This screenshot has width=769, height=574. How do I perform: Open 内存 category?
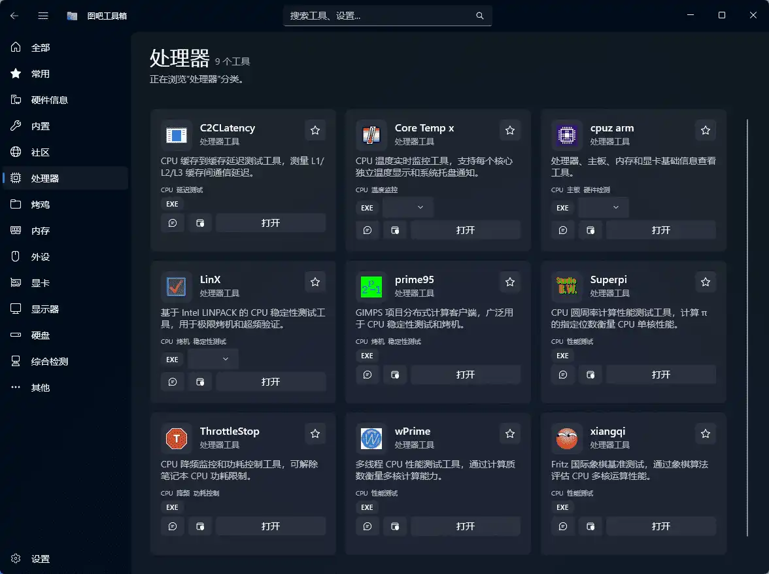pos(65,230)
